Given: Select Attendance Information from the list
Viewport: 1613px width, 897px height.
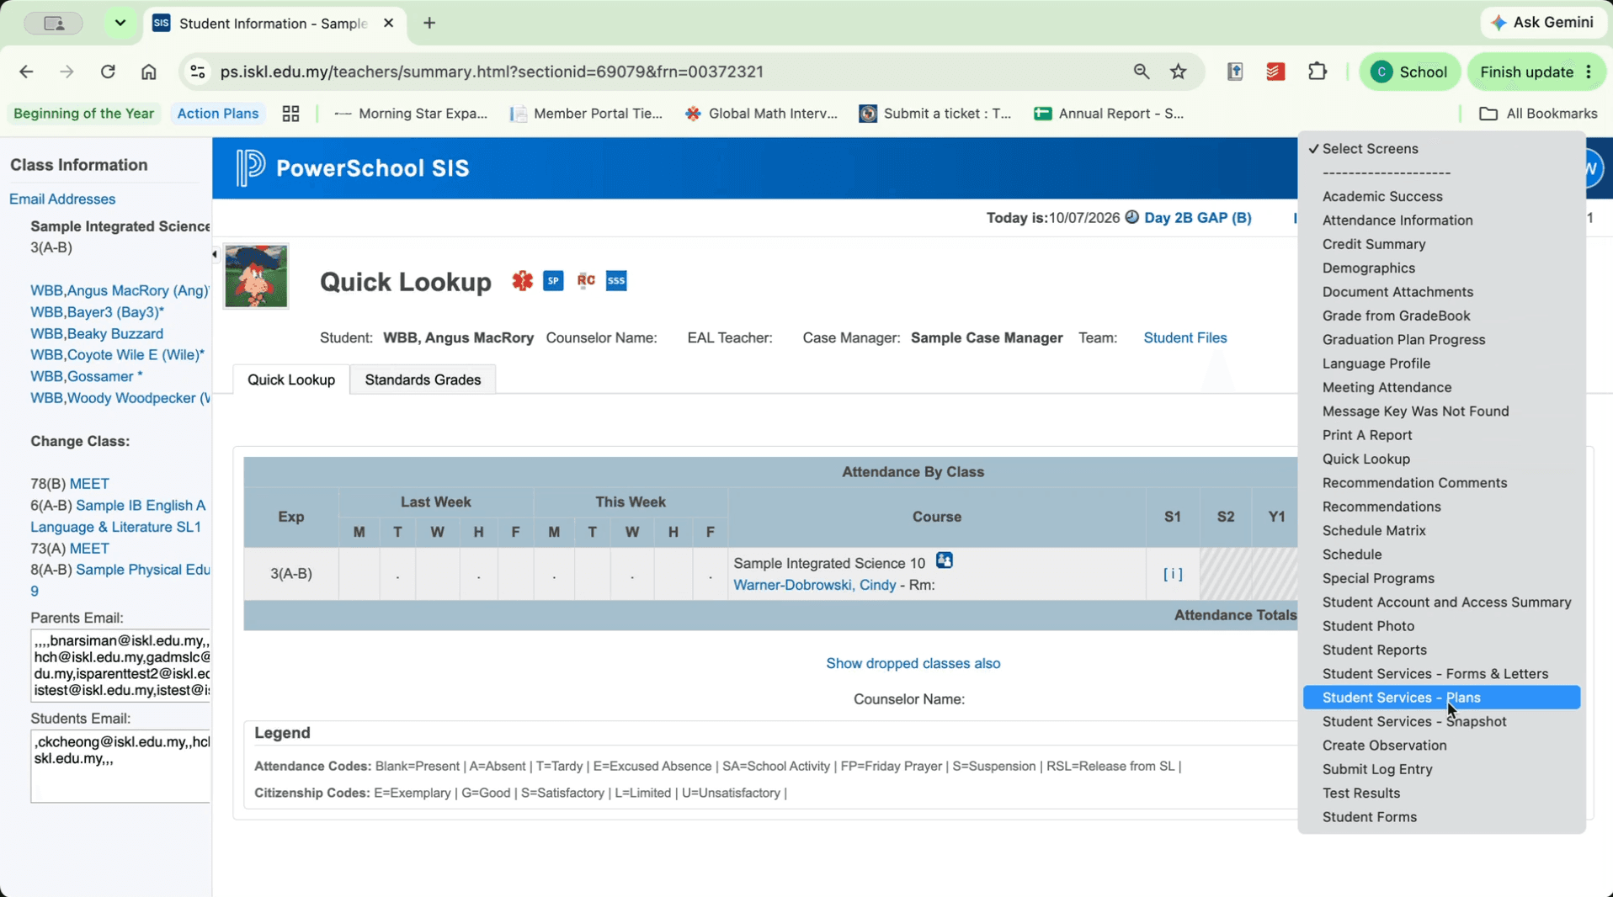Looking at the screenshot, I should (1441, 220).
